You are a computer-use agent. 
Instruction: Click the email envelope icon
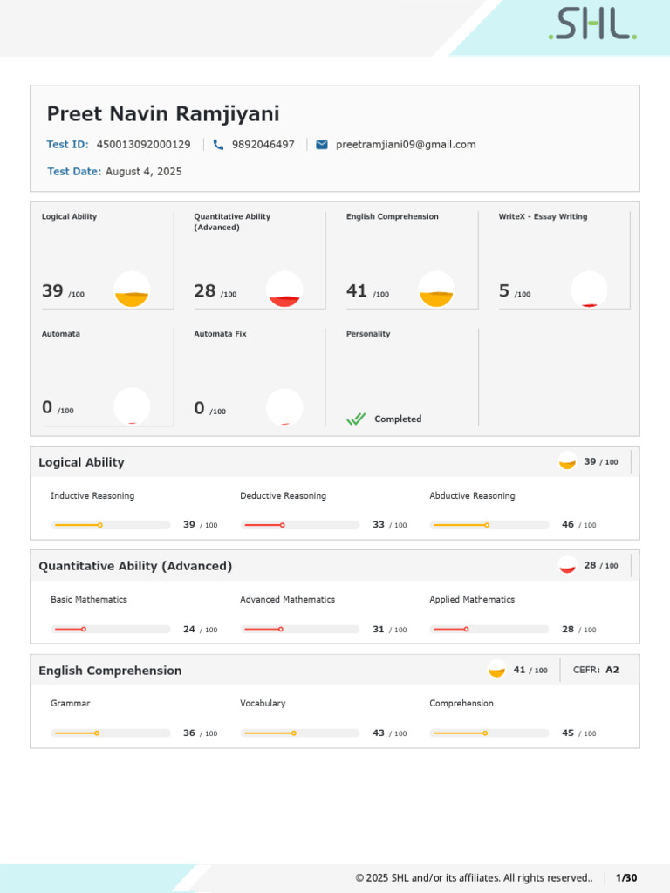click(322, 145)
